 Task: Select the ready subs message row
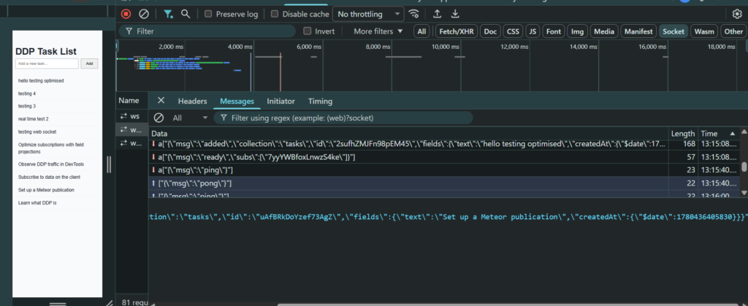point(443,157)
